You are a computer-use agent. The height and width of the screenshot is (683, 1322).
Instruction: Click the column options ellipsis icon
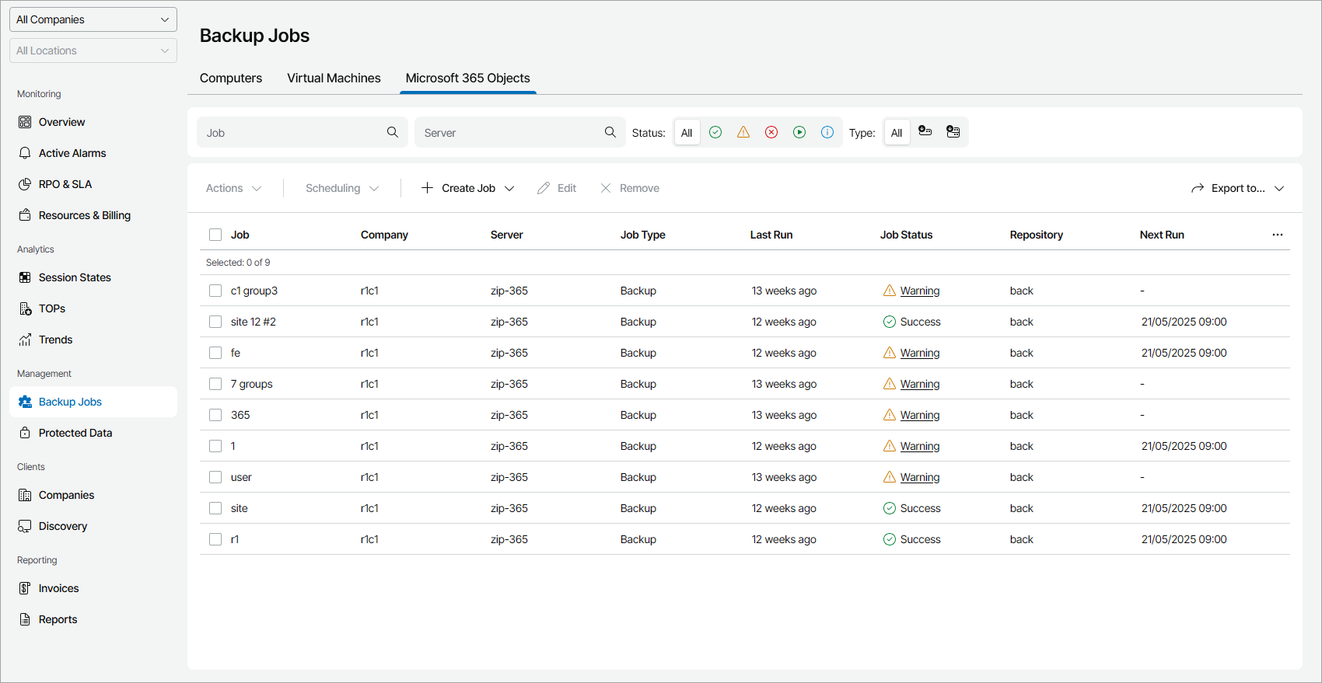pyautogui.click(x=1277, y=235)
